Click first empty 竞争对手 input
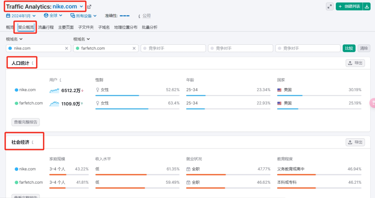This screenshot has width=375, height=198. tap(173, 48)
